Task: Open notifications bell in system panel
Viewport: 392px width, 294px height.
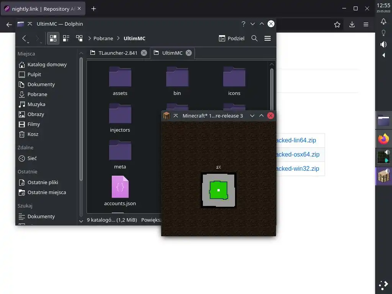Action: (384, 21)
